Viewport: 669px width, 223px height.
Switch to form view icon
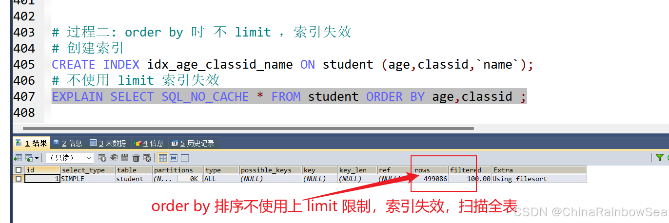point(174,158)
